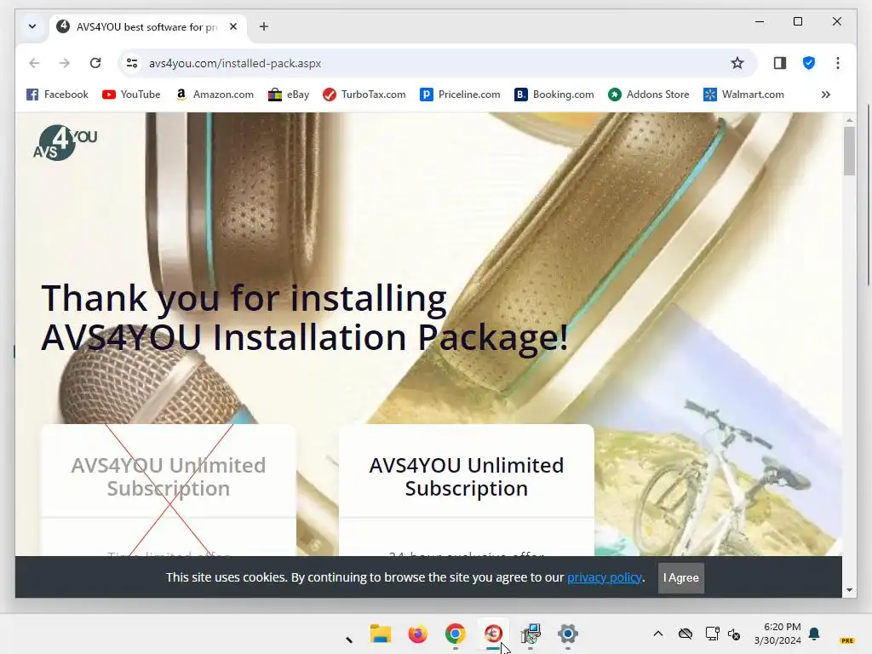
Task: Open the network status tray icon
Action: [712, 634]
